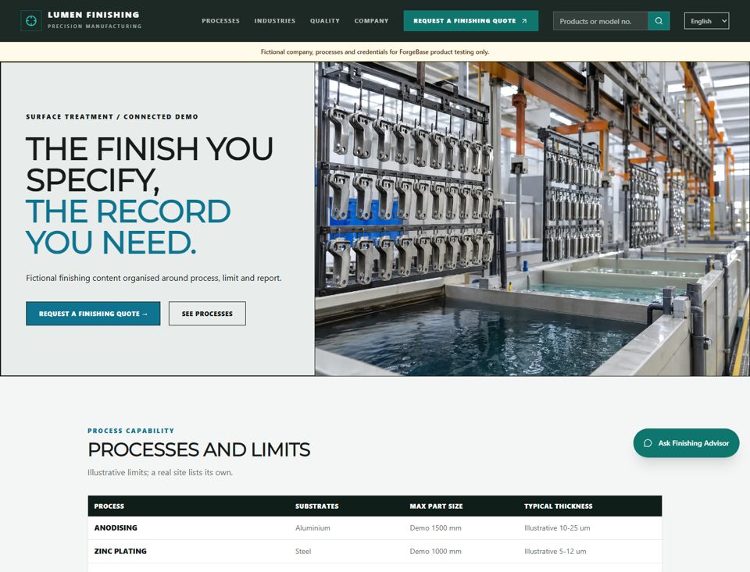Select the Zinc Plating process name
Viewport: 750px width, 572px height.
point(120,551)
